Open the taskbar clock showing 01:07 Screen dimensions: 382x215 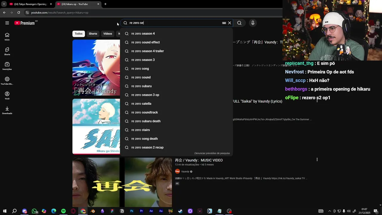(x=364, y=211)
